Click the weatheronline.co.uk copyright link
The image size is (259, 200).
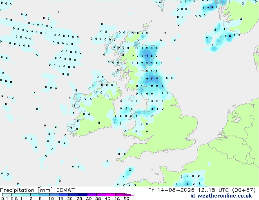point(221,196)
